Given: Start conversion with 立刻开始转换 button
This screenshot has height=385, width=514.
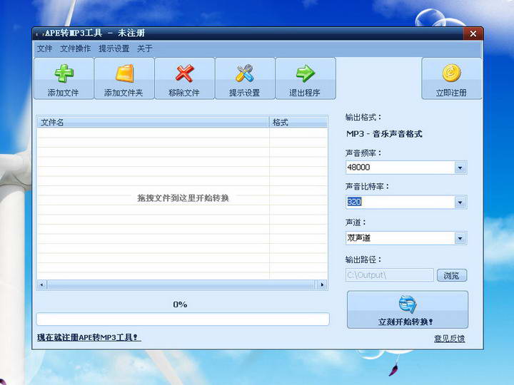Looking at the screenshot, I should (x=407, y=310).
